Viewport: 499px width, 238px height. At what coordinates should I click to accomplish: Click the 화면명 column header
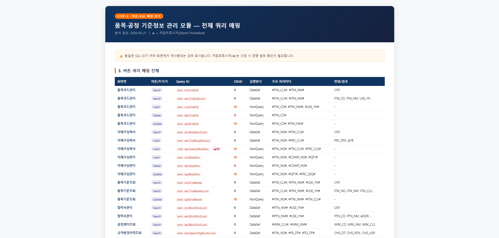(x=122, y=82)
